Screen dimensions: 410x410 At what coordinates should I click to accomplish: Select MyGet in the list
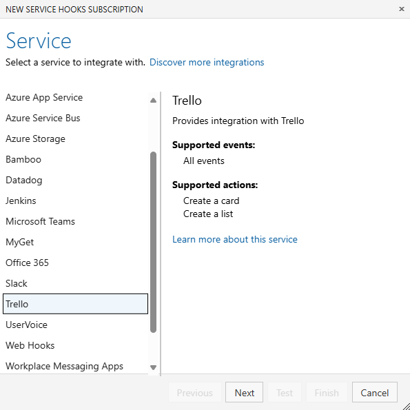point(75,242)
